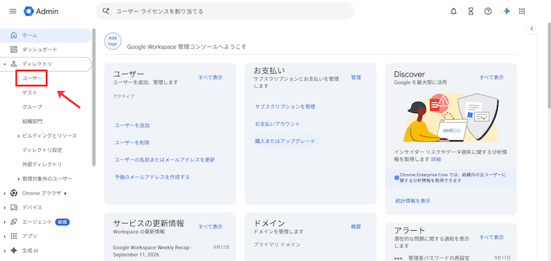Open 組織部門 in the sidebar

coord(32,121)
